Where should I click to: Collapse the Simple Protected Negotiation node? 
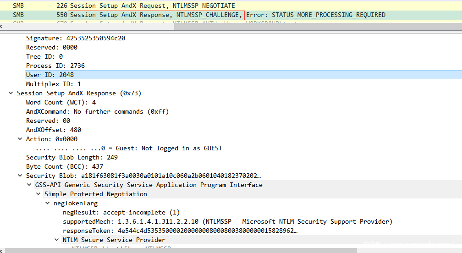tap(38, 194)
